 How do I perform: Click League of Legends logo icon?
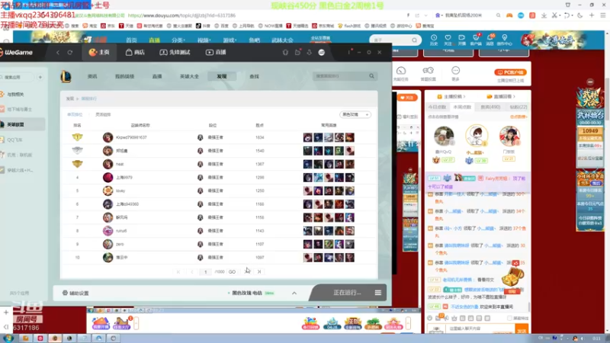[66, 76]
